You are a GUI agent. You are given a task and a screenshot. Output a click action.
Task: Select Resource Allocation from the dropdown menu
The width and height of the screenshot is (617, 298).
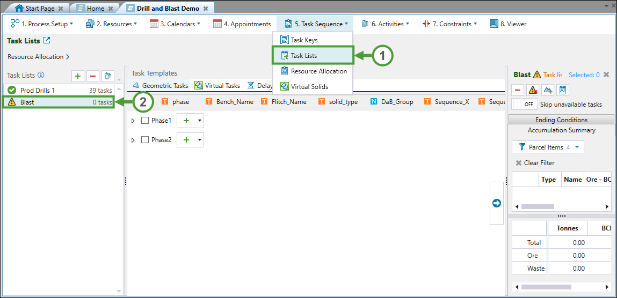[313, 71]
